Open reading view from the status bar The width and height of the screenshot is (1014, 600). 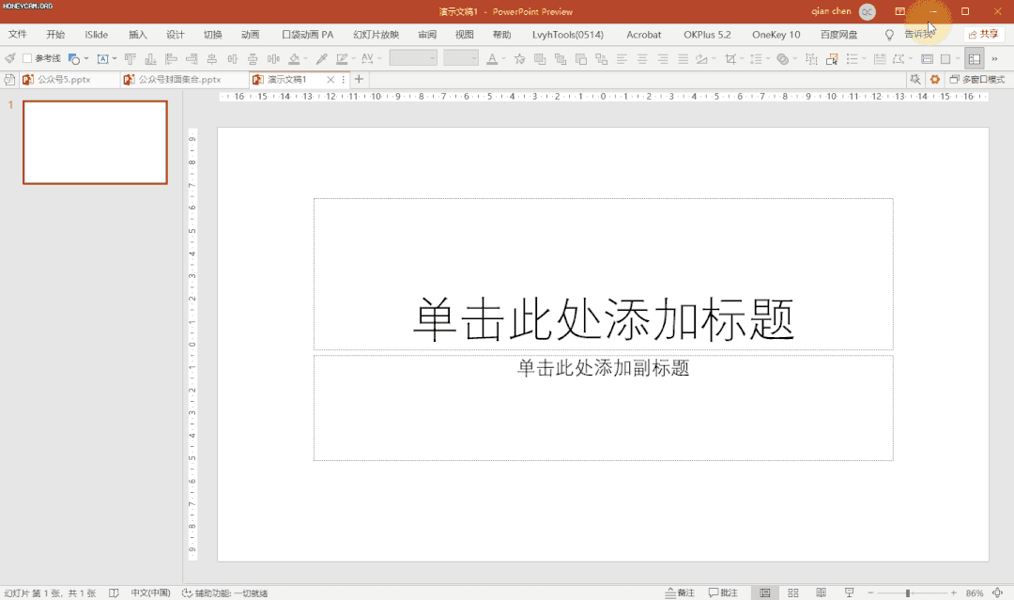pos(822,593)
